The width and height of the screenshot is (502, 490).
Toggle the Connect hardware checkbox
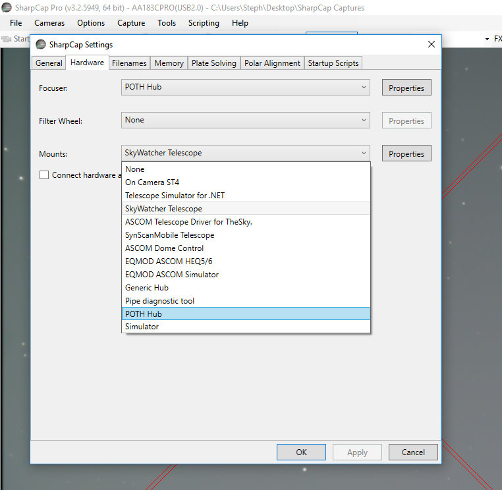click(x=44, y=175)
